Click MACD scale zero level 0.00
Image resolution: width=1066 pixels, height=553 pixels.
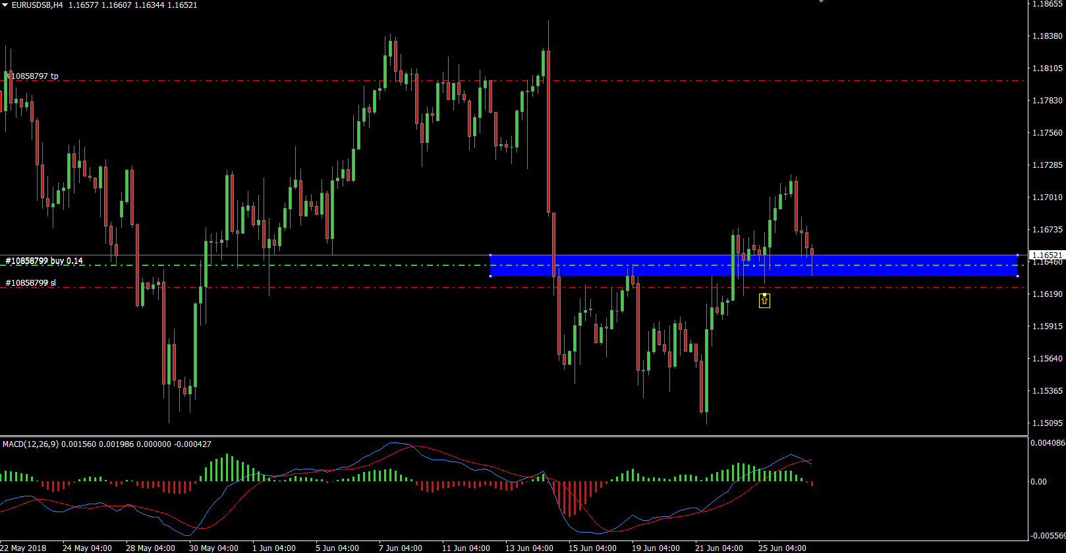coord(1038,482)
